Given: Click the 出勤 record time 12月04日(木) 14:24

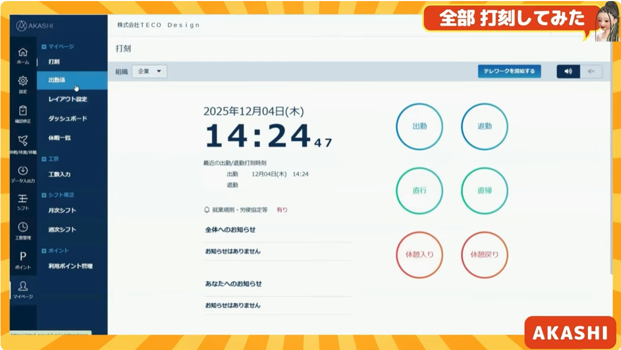Looking at the screenshot, I should click(x=280, y=174).
